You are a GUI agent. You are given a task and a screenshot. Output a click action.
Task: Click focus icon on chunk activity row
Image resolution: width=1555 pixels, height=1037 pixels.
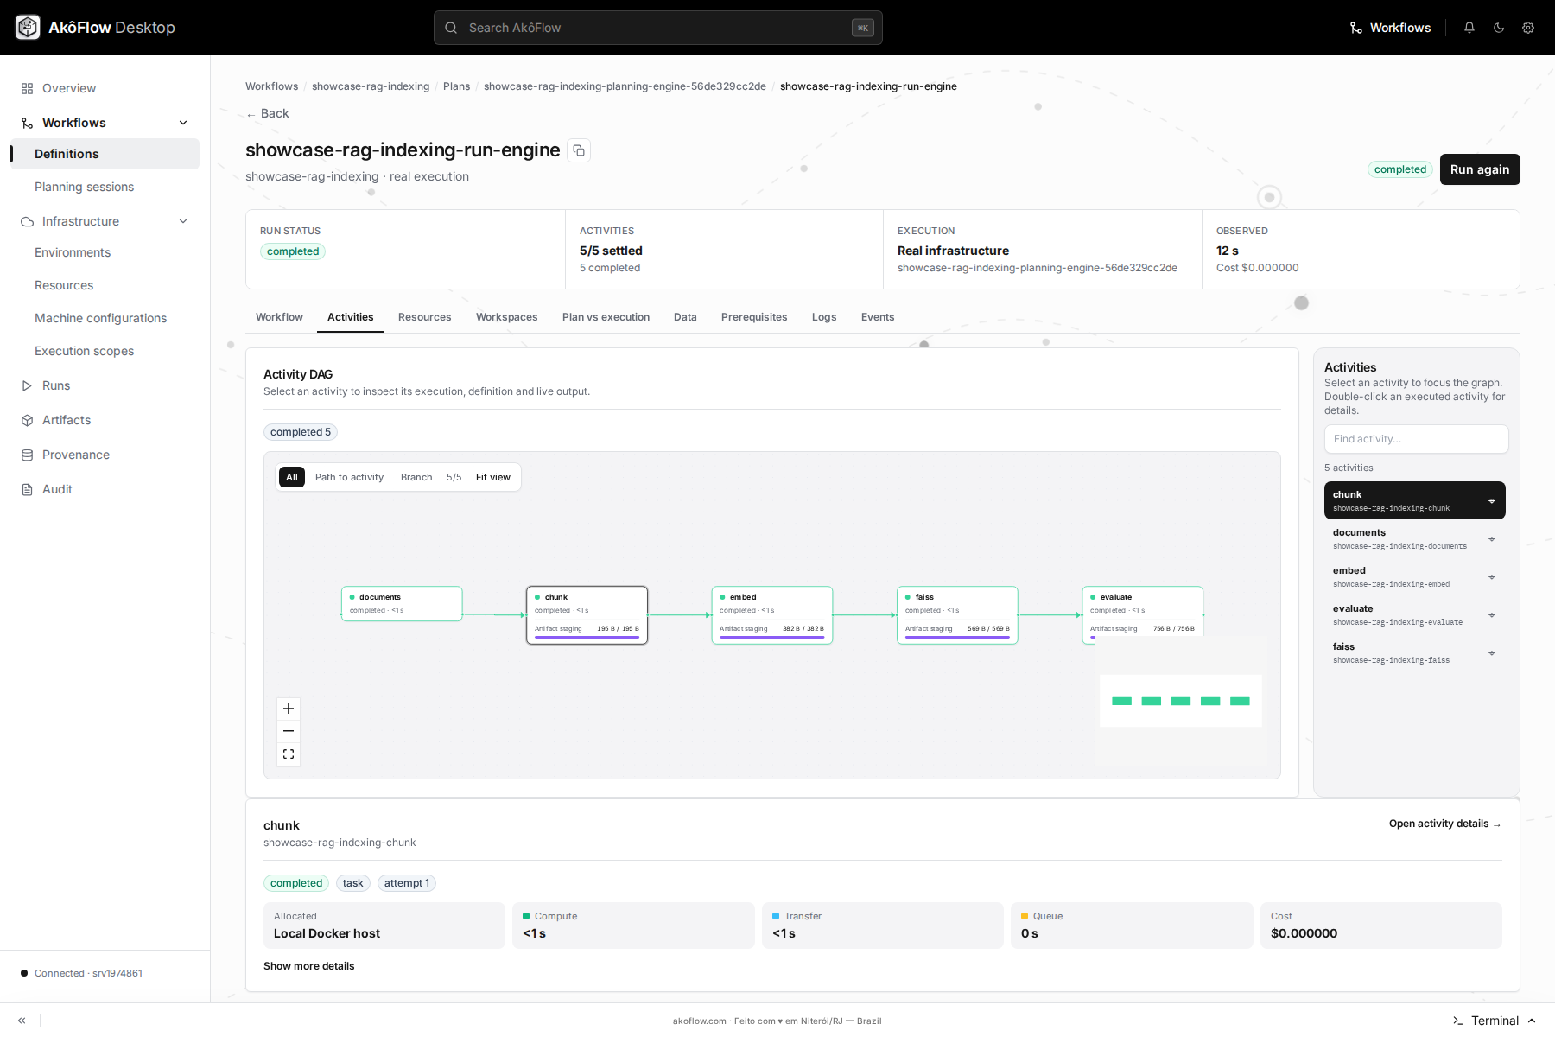tap(1491, 501)
